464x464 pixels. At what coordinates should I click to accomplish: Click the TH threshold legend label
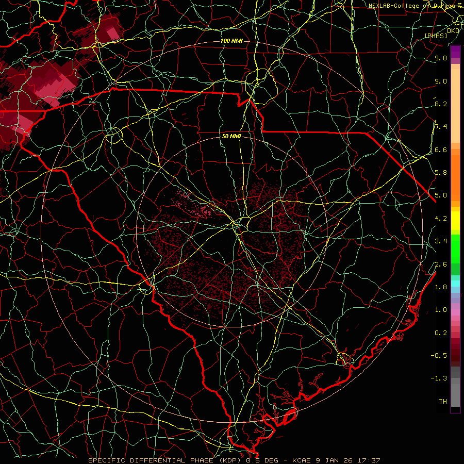click(443, 402)
